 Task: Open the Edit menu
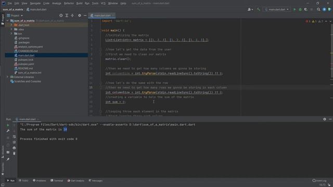point(17,3)
